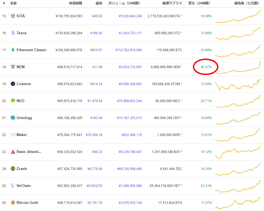The width and height of the screenshot is (264, 211).
Task: Click Ethereum Classic change 24.86%
Action: coord(206,50)
